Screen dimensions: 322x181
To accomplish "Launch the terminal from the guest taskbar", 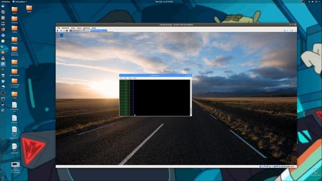I will coord(67,31).
